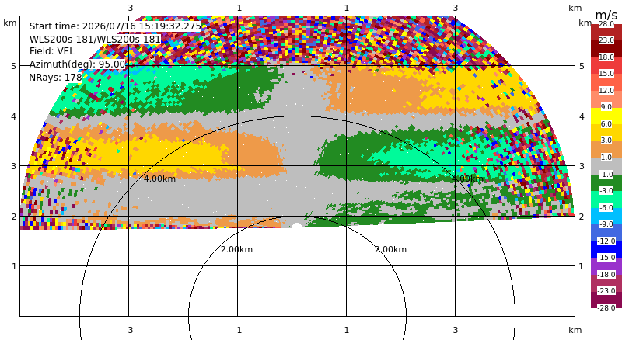Image resolution: width=622 pixels, height=340 pixels.
Task: Click the yellow 6.0 colorbar segment
Action: 606,116
